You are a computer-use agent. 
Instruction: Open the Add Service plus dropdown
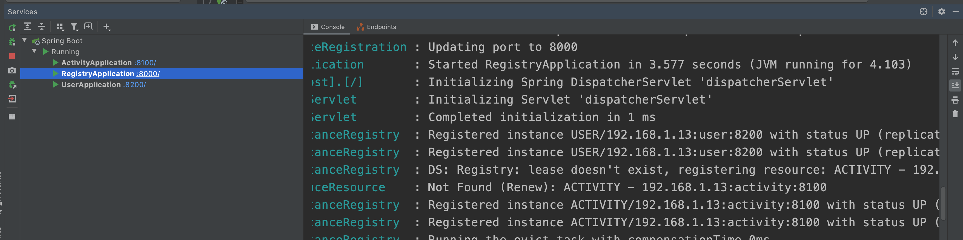(x=107, y=27)
